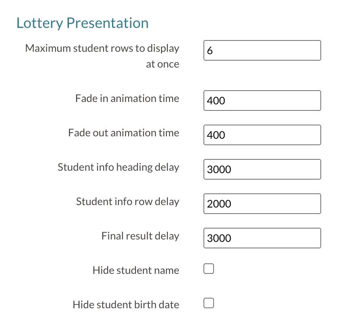The width and height of the screenshot is (360, 322).
Task: Click the Maximum student rows input field
Action: [262, 51]
